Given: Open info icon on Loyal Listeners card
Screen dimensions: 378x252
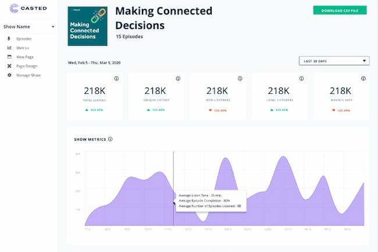Looking at the screenshot, I should tap(301, 79).
